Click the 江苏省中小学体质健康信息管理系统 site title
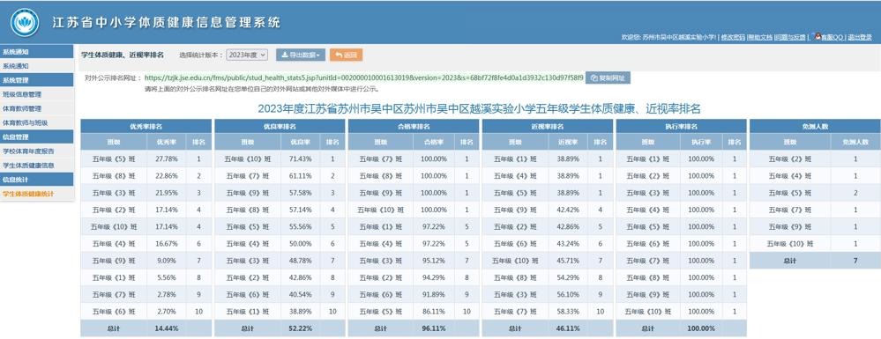The image size is (881, 339). point(167,23)
